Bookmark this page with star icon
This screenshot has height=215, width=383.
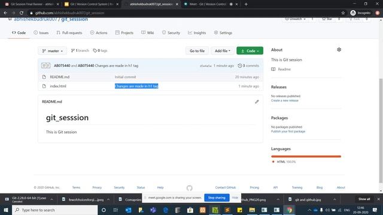click(x=343, y=13)
